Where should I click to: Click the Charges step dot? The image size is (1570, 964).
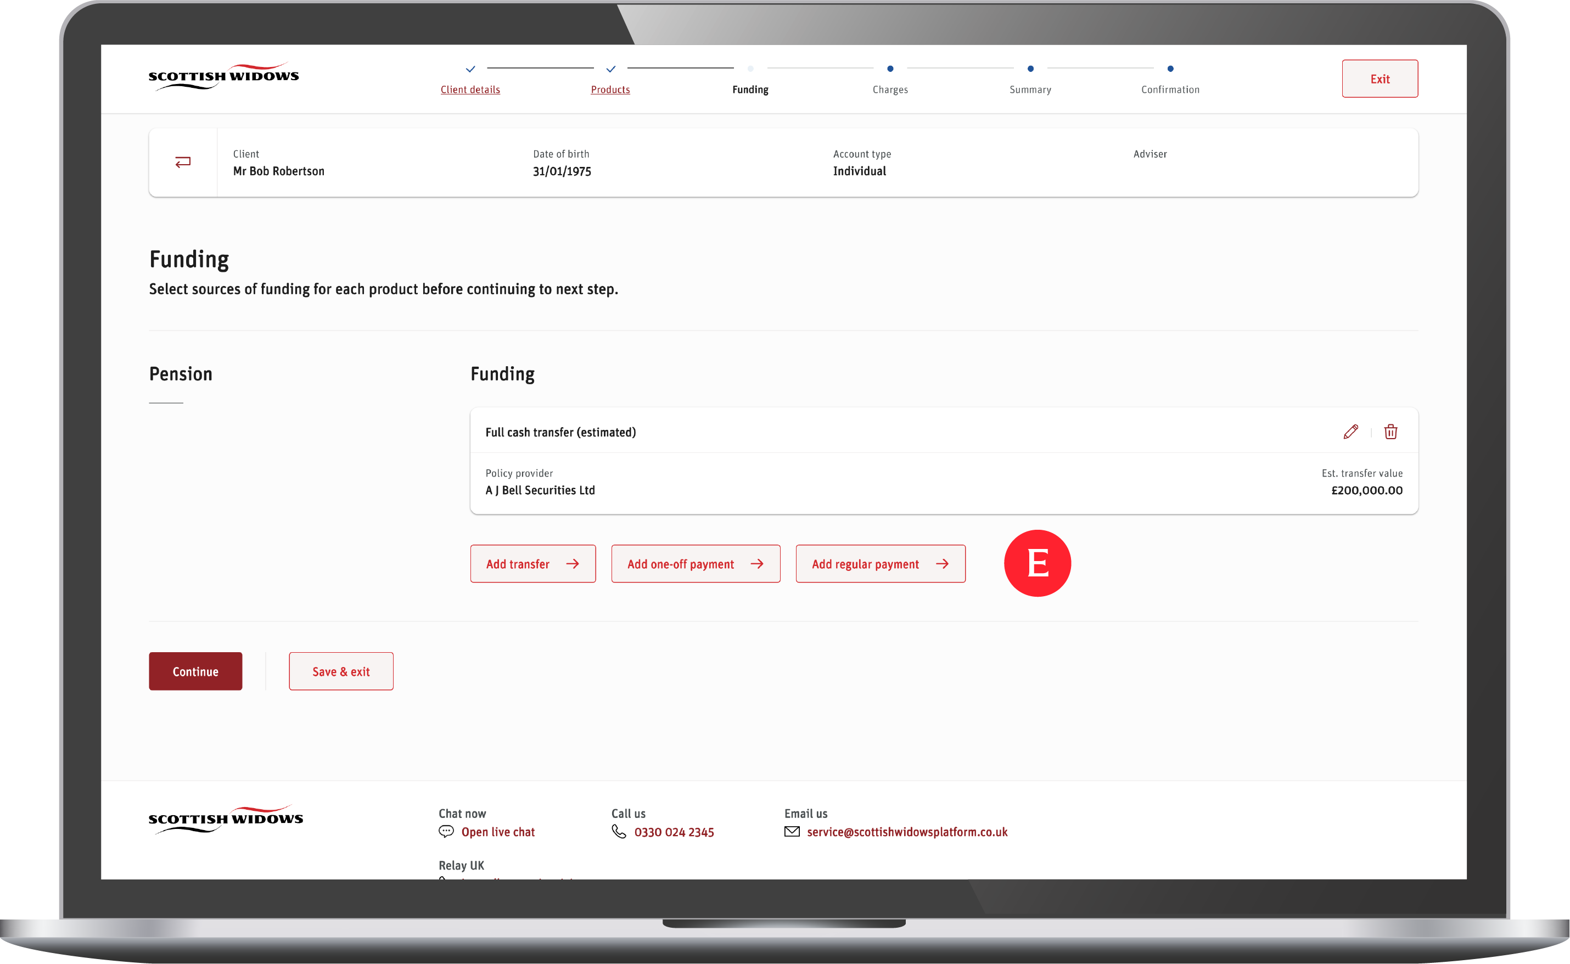[x=890, y=69]
